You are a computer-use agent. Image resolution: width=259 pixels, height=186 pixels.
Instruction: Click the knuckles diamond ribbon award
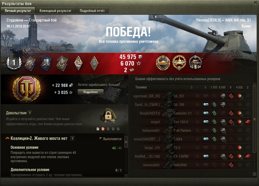pyautogui.click(x=94, y=63)
